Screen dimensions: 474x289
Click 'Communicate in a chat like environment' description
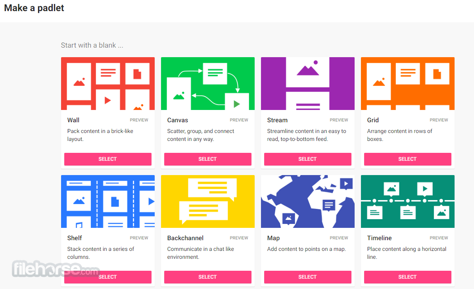tap(200, 253)
